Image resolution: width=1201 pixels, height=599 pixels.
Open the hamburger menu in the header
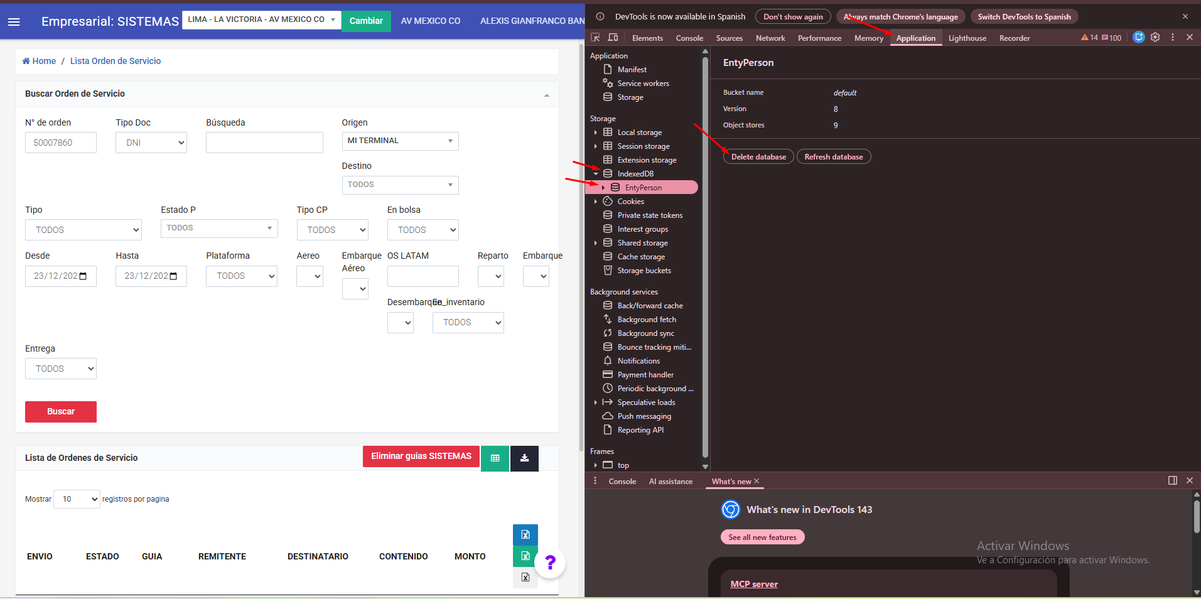14,22
